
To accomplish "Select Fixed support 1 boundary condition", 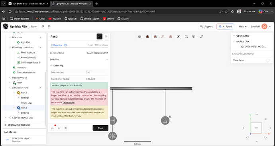I will [x=29, y=53].
